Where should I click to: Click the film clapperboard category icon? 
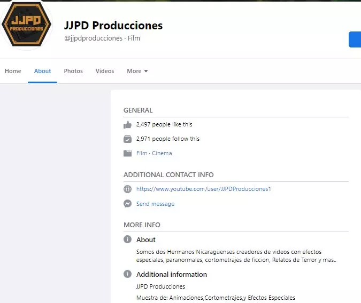click(x=127, y=153)
